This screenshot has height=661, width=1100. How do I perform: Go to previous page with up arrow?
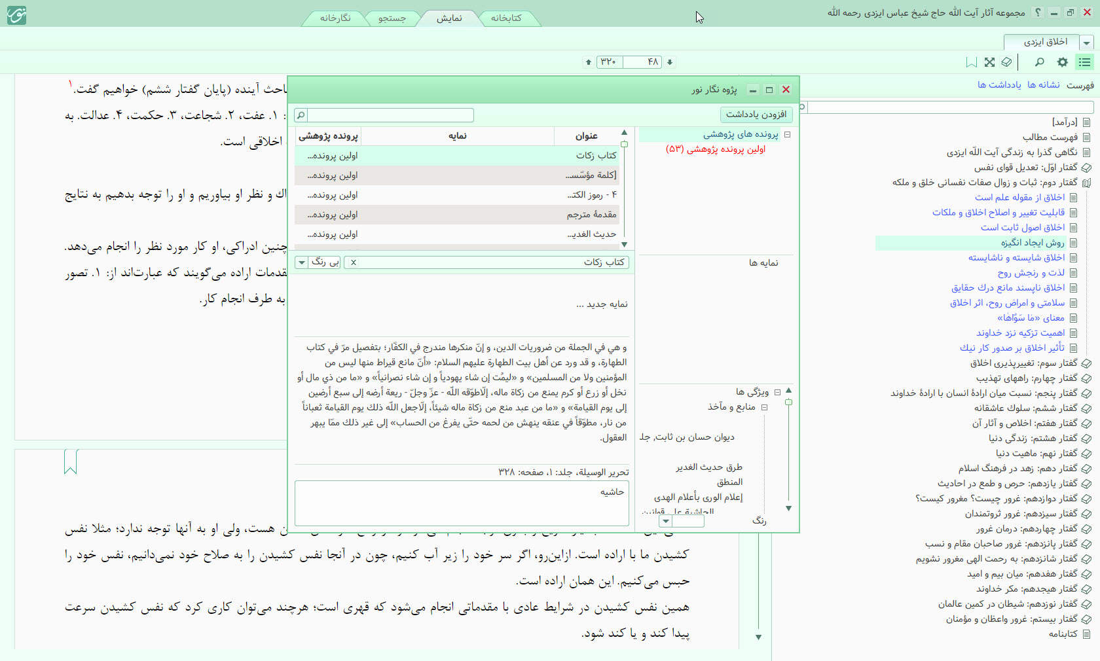[588, 62]
